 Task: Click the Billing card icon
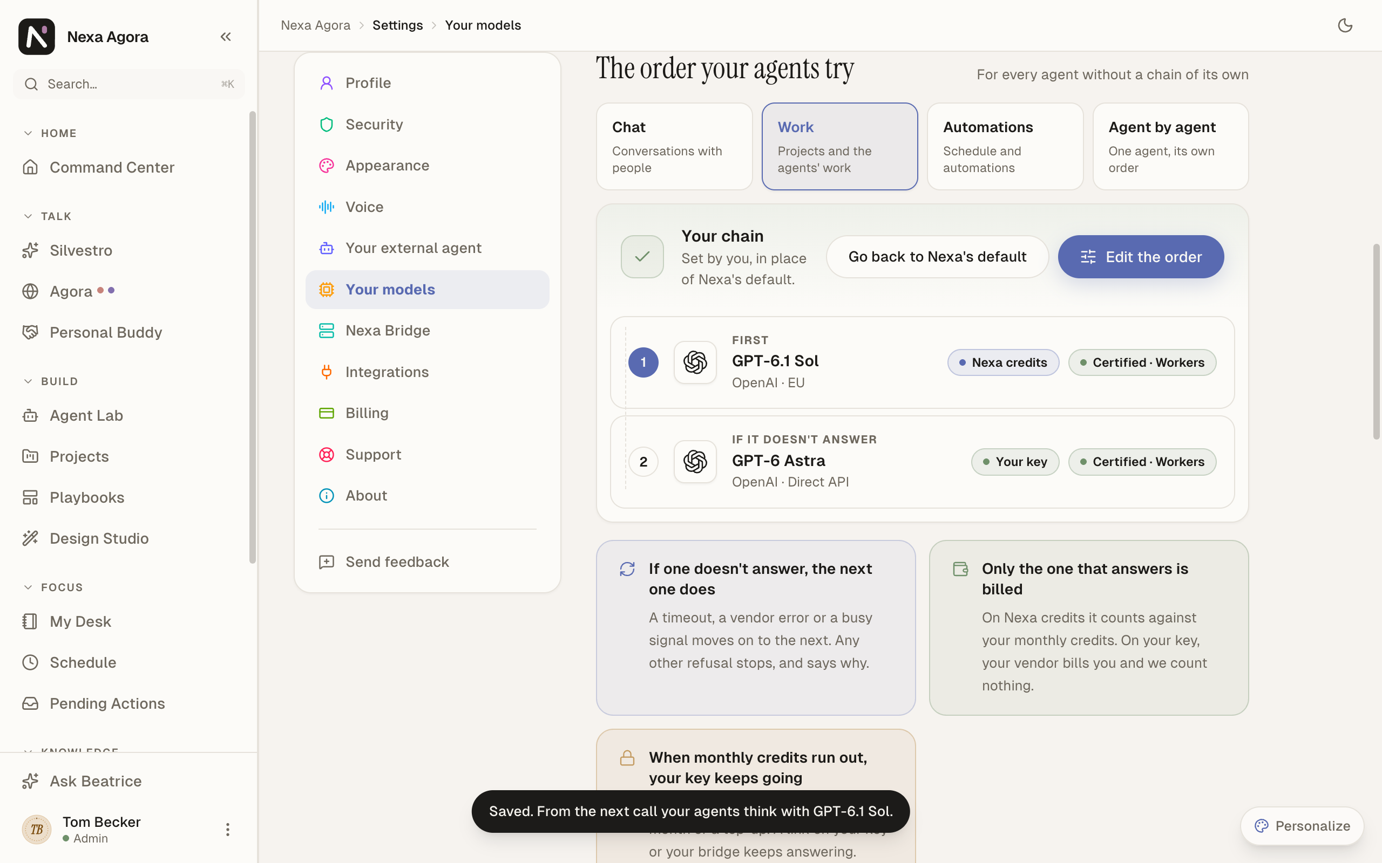(x=326, y=413)
